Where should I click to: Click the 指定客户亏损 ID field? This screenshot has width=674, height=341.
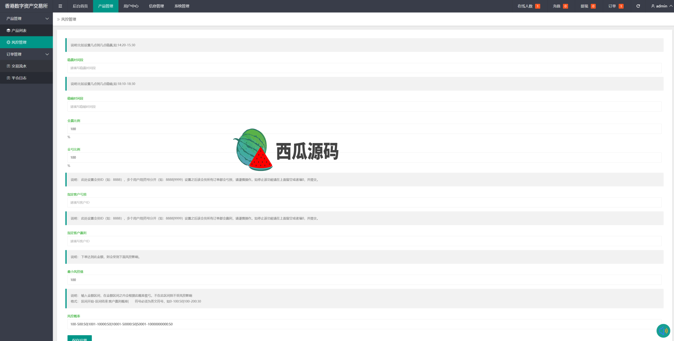click(364, 202)
